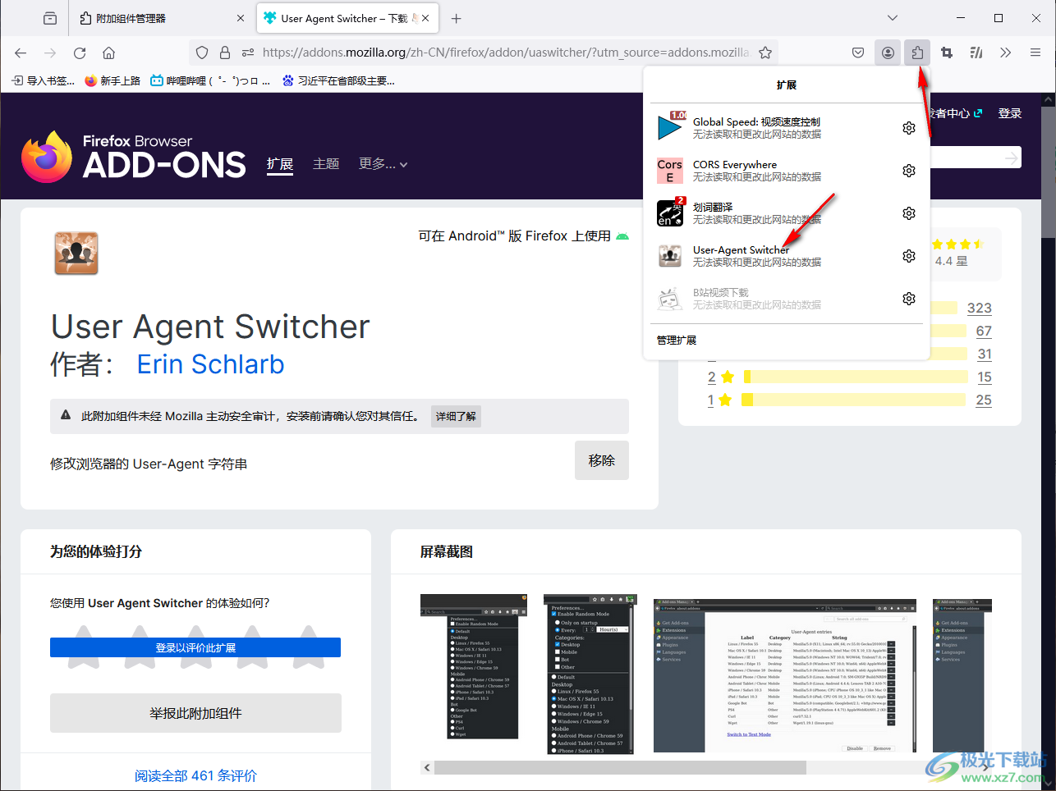Open a new tab with plus button
The width and height of the screenshot is (1056, 791).
(x=457, y=18)
